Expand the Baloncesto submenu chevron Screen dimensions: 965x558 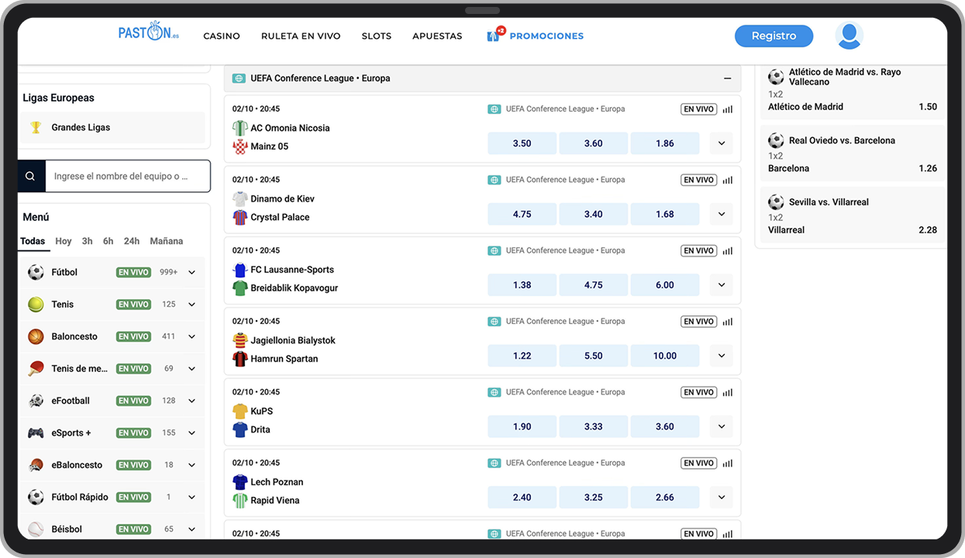[x=191, y=337]
